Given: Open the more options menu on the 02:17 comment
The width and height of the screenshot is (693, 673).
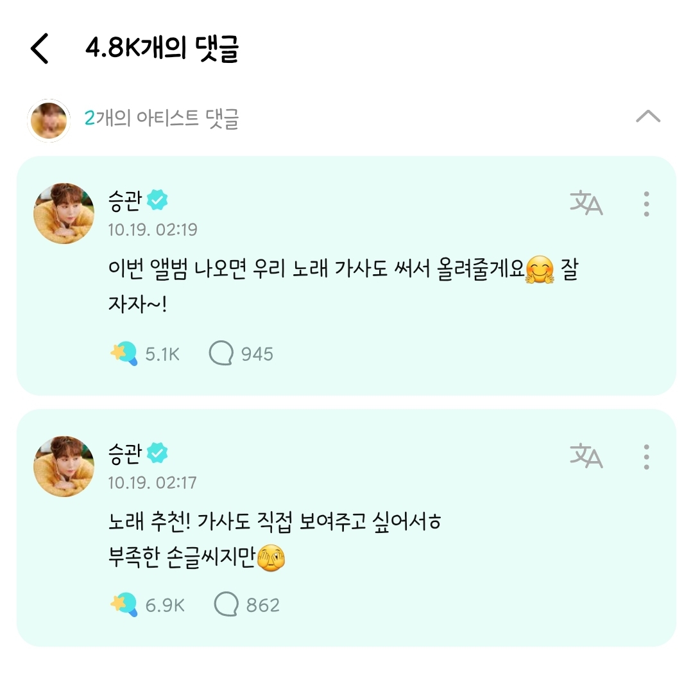Looking at the screenshot, I should [646, 457].
